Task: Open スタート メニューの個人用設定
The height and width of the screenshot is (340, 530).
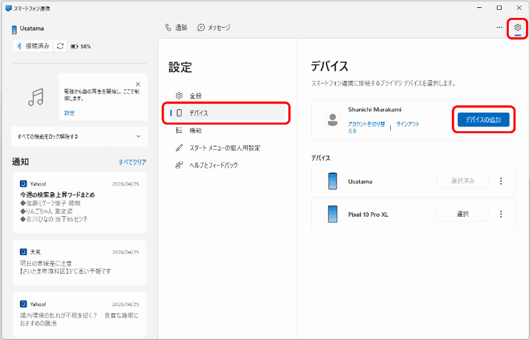Action: [227, 148]
